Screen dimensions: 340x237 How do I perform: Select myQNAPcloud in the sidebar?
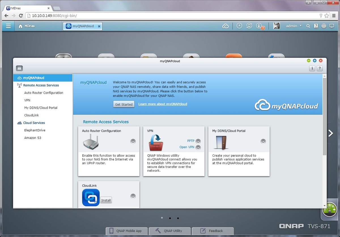[43, 78]
